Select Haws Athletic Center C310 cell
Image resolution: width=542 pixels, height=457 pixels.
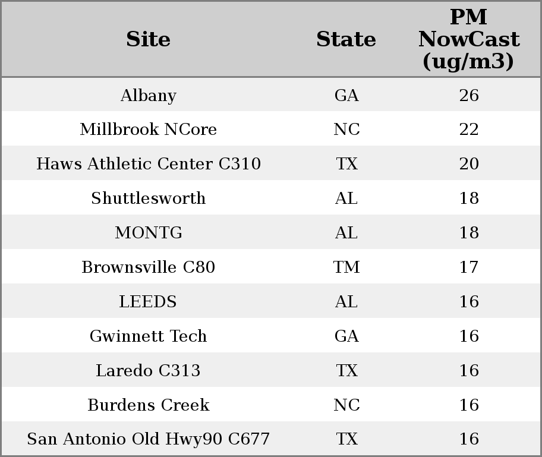click(x=149, y=163)
